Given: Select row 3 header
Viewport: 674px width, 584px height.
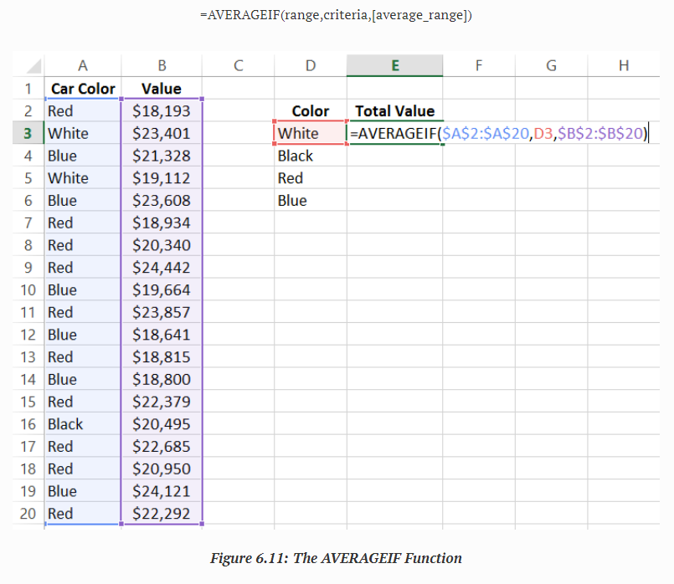Looking at the screenshot, I should click(x=28, y=133).
